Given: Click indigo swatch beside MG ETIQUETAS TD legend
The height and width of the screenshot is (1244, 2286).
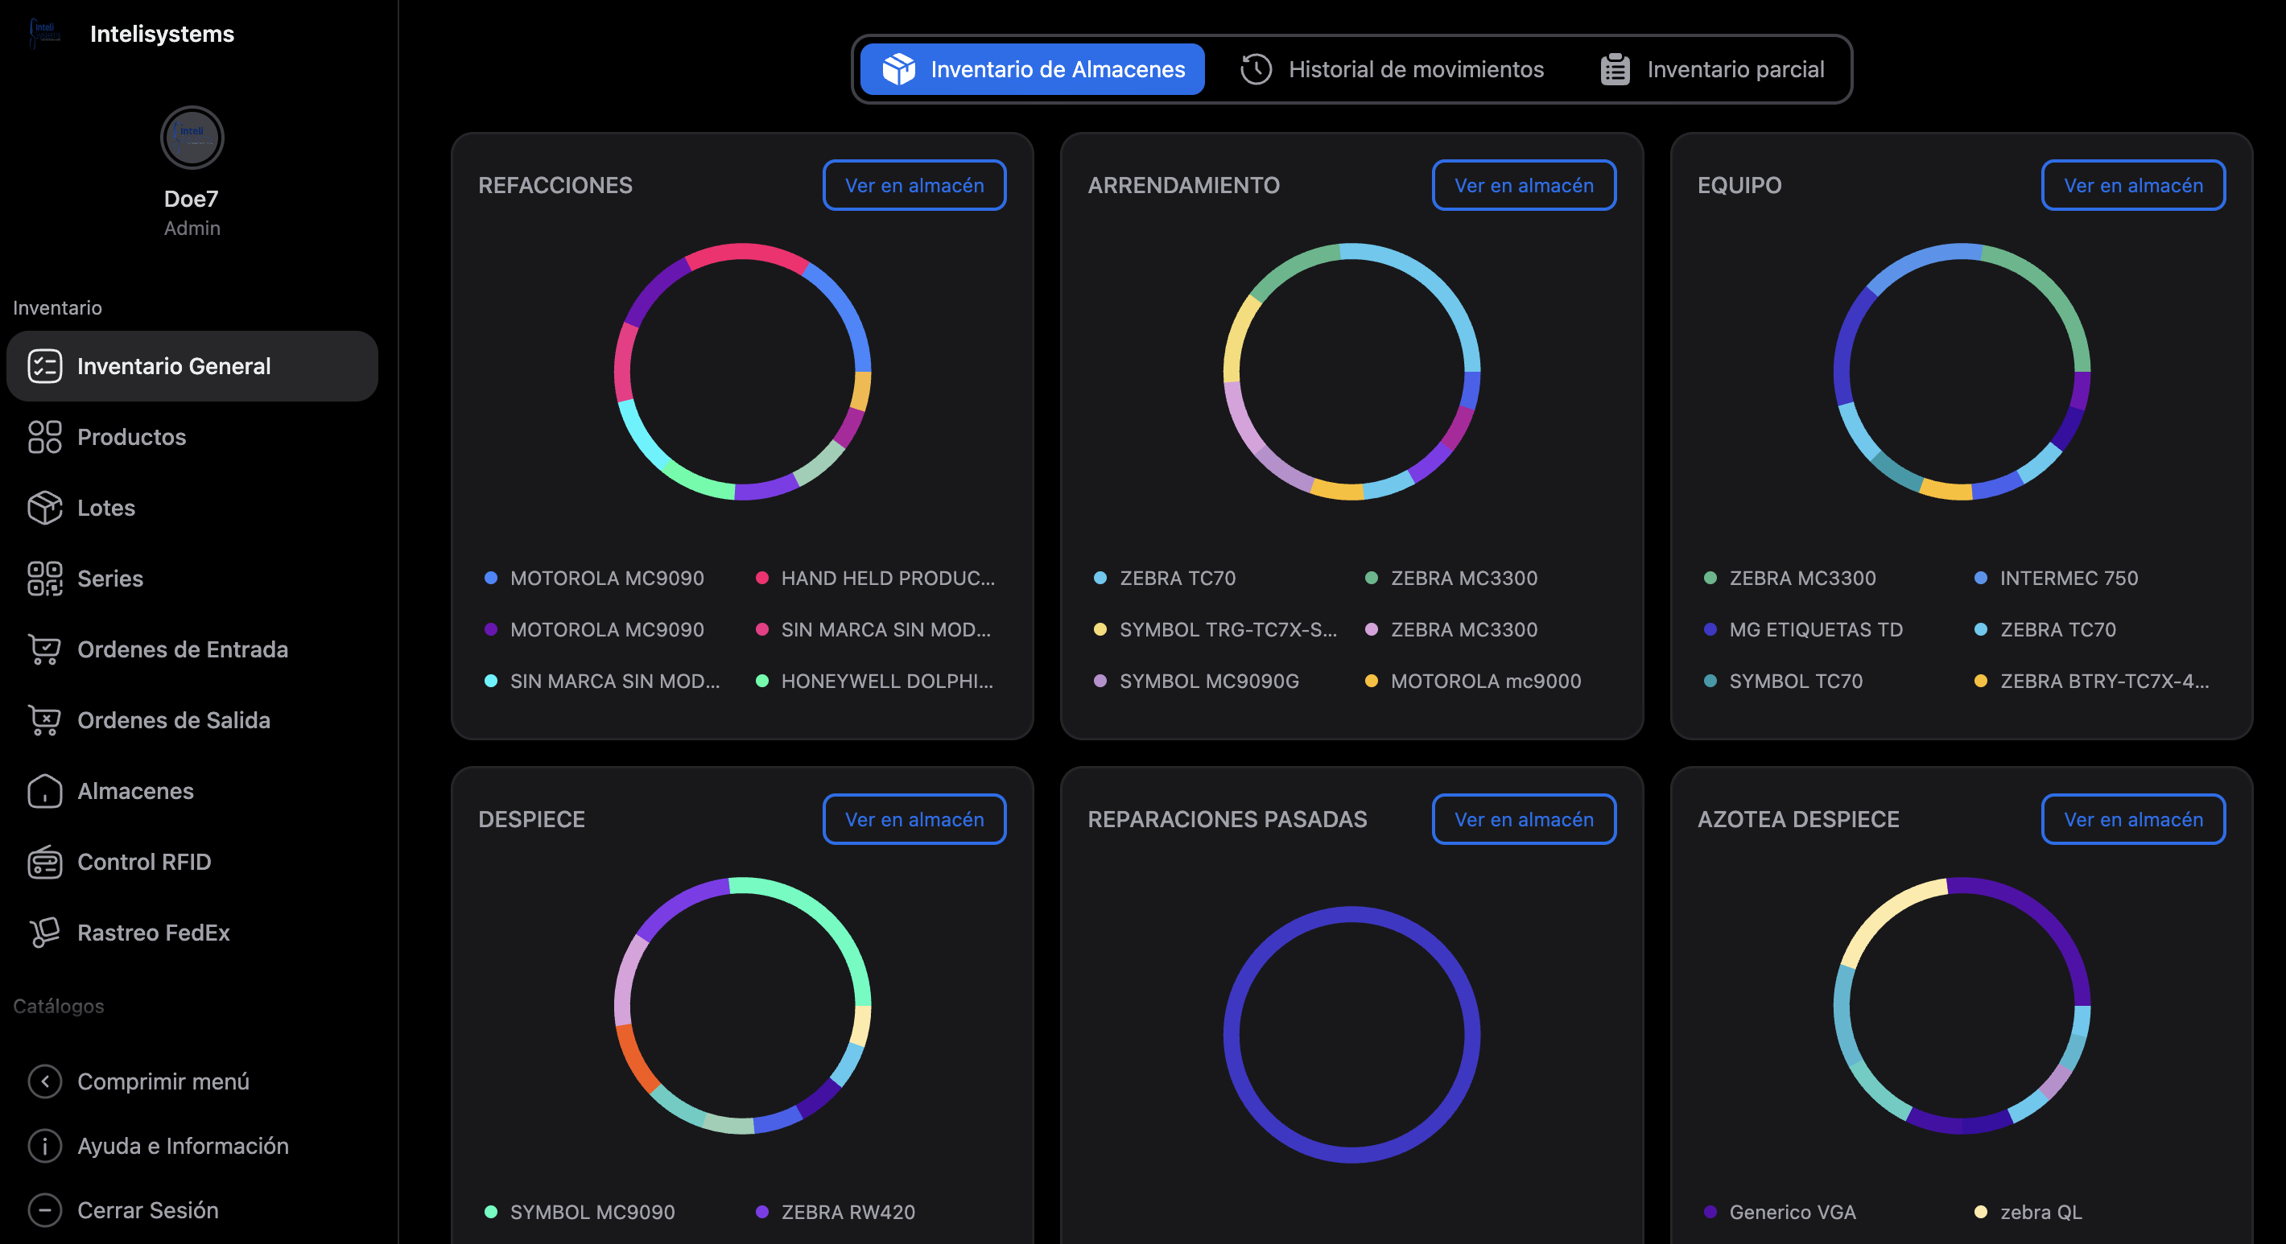Looking at the screenshot, I should pyautogui.click(x=1710, y=629).
